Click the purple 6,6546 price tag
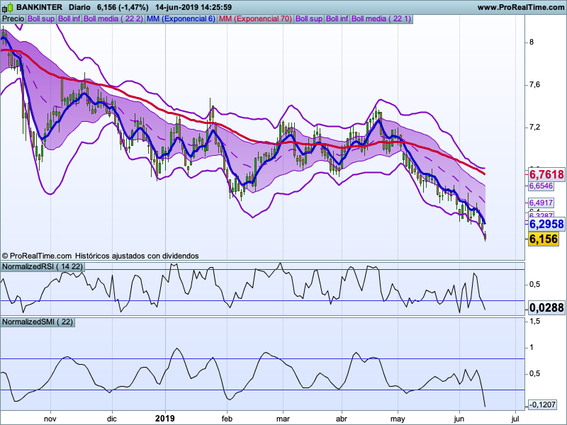 (x=541, y=186)
